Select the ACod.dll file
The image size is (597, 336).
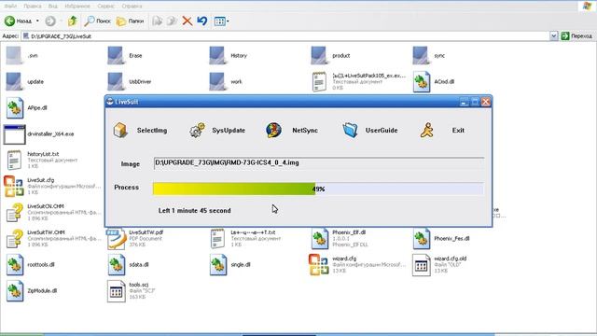coord(434,82)
